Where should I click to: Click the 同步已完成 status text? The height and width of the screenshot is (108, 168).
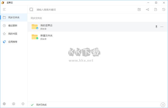tap(41, 105)
